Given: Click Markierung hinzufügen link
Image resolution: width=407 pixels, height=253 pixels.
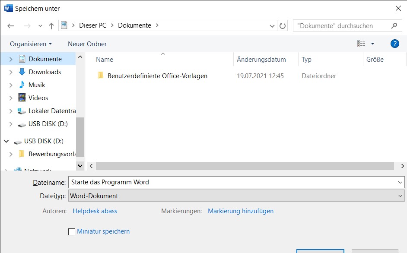Looking at the screenshot, I should pos(240,211).
